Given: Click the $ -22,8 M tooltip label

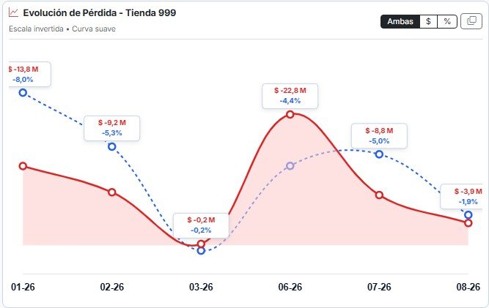Looking at the screenshot, I should [290, 91].
